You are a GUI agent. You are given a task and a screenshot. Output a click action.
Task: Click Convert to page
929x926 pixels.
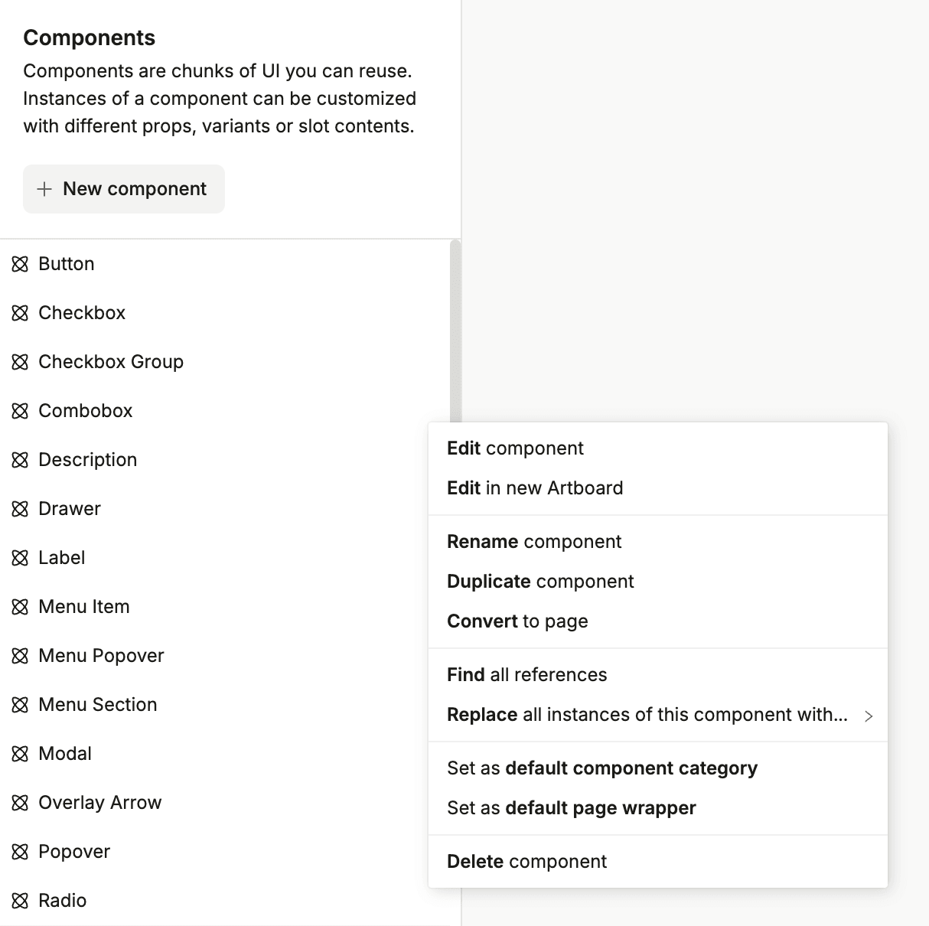517,621
